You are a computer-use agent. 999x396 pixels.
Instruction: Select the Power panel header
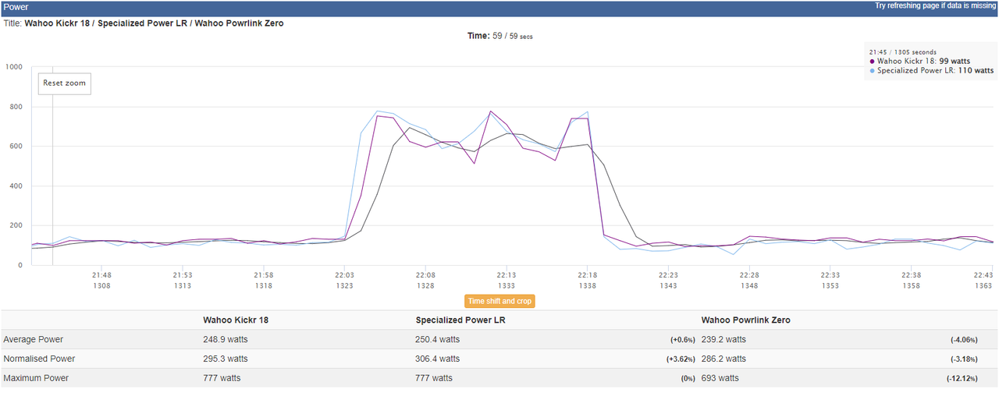point(499,7)
